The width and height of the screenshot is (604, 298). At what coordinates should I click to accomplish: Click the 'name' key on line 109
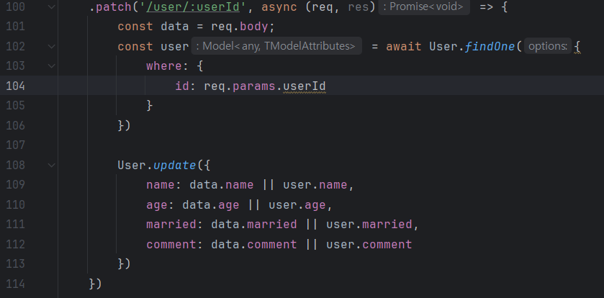coord(161,185)
